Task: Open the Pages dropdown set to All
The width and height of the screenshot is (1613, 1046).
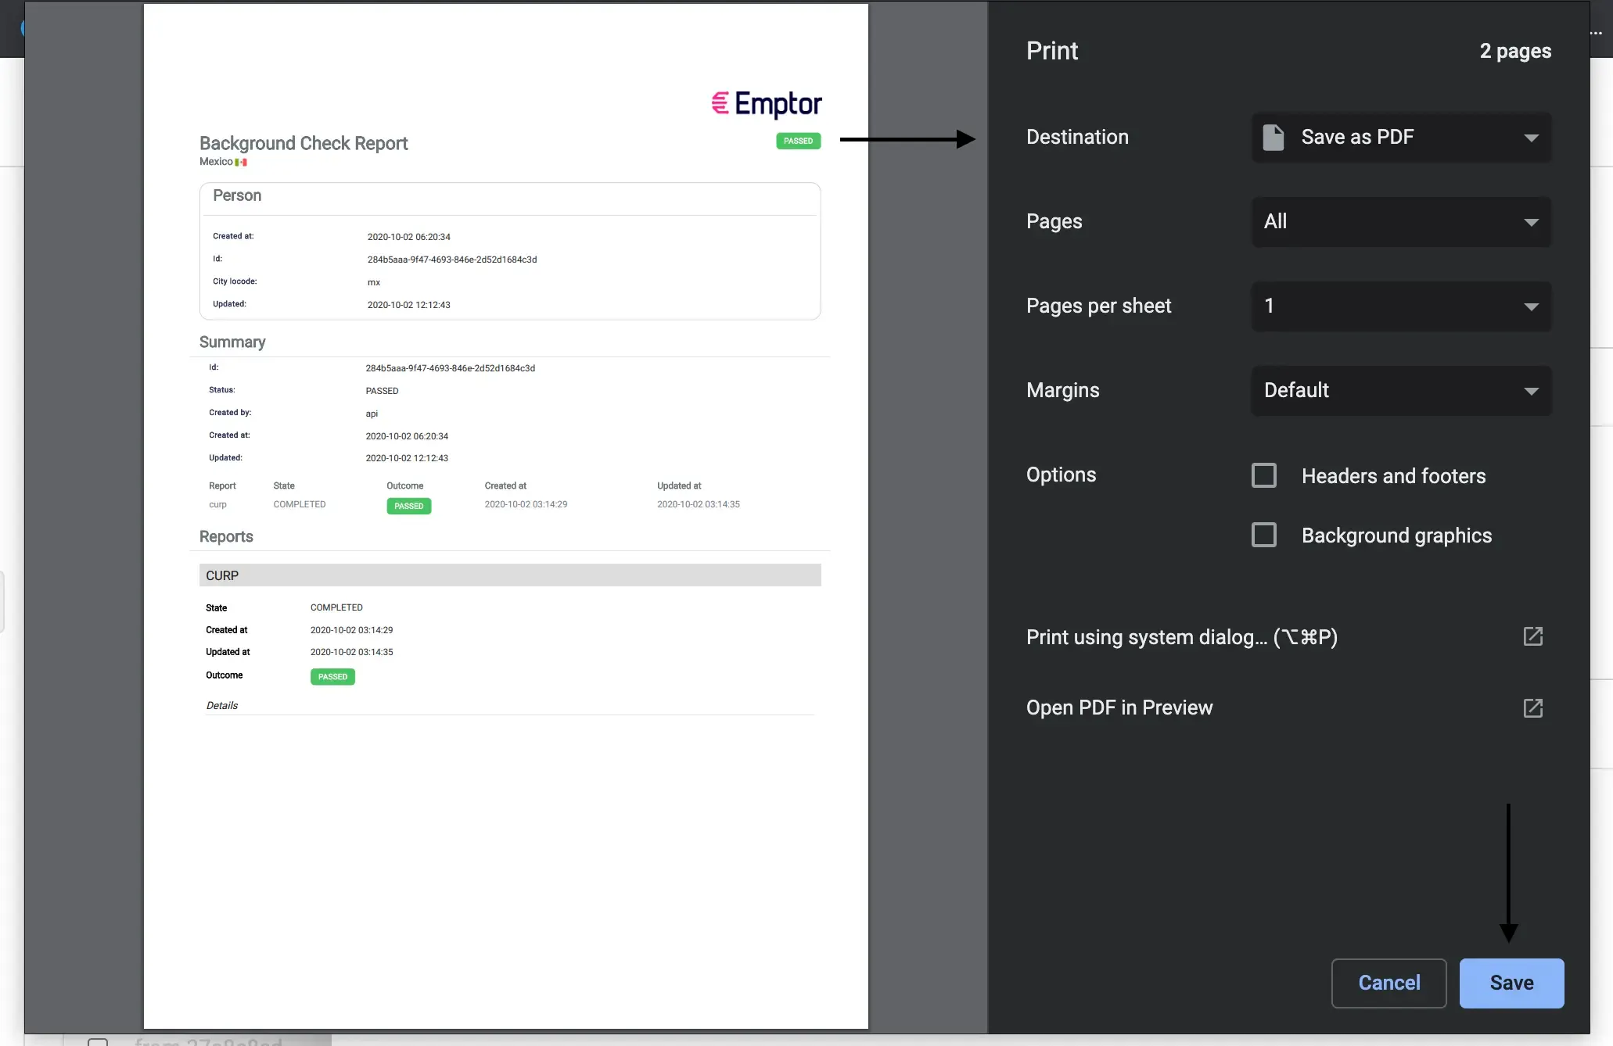Action: (1401, 222)
